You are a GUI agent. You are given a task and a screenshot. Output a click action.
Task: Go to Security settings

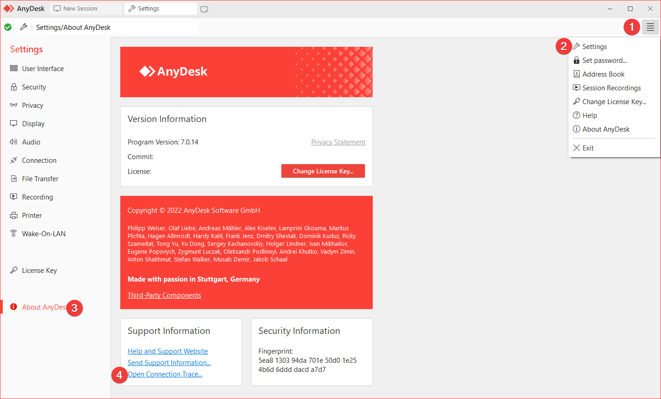(34, 87)
